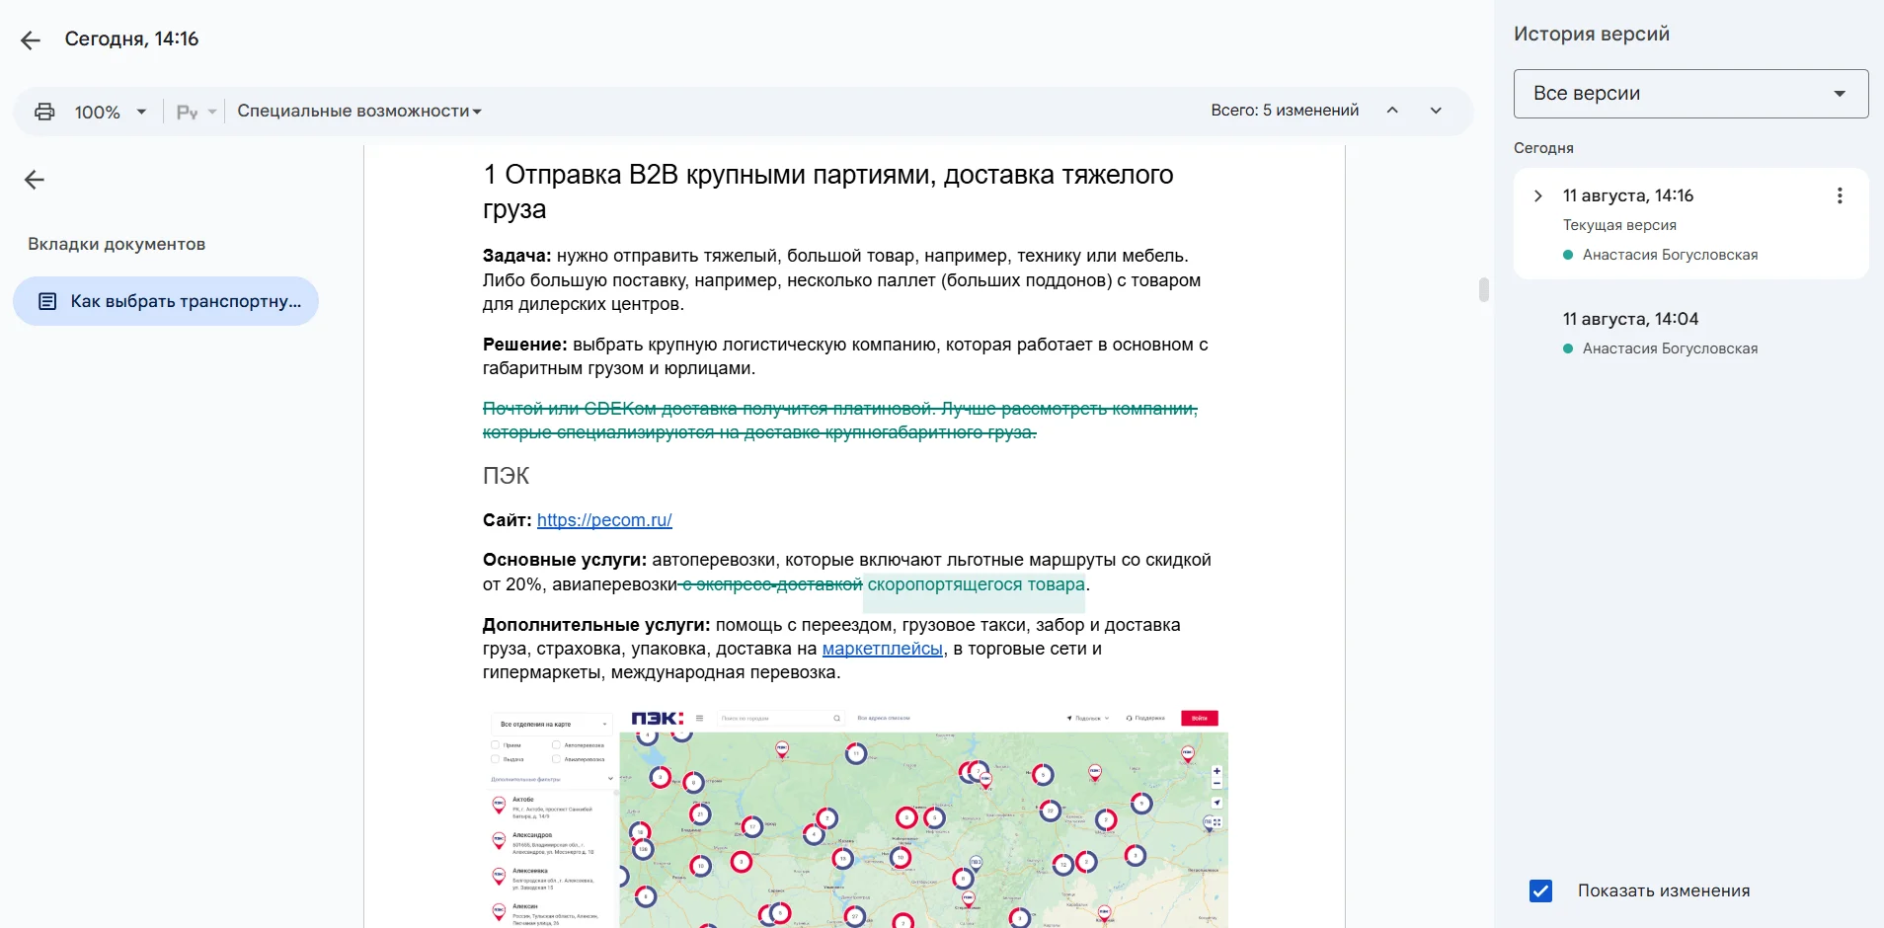Select the 11 августа, 14:04 version
The image size is (1884, 928).
[x=1629, y=319]
